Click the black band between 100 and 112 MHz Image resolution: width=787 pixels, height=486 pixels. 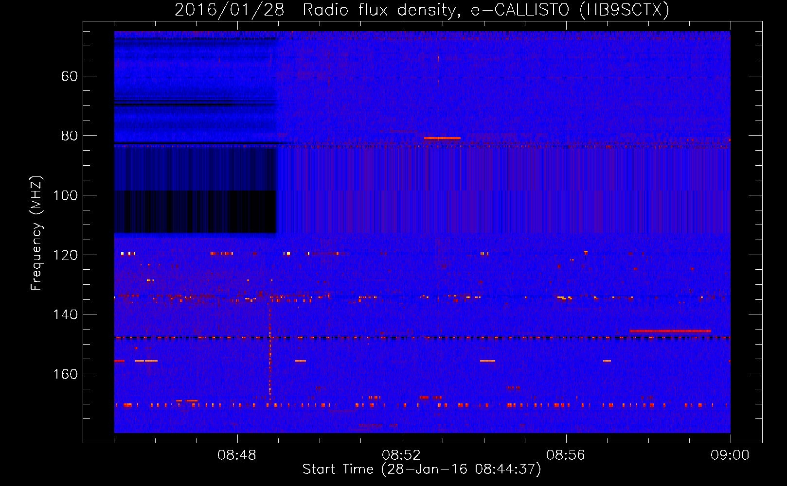195,212
